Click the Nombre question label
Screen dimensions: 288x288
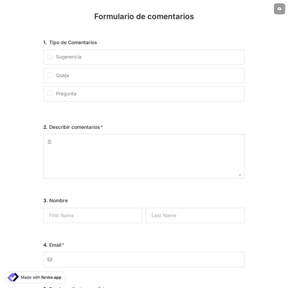[x=58, y=200]
